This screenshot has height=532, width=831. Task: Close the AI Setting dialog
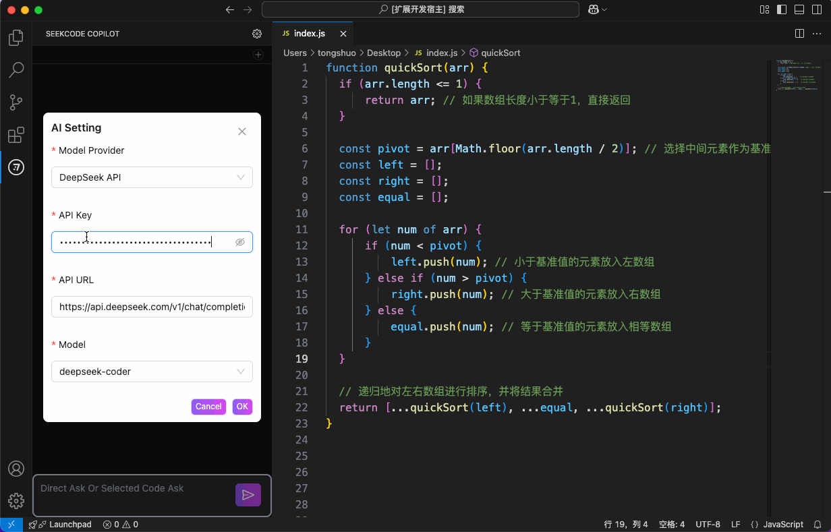pos(242,131)
